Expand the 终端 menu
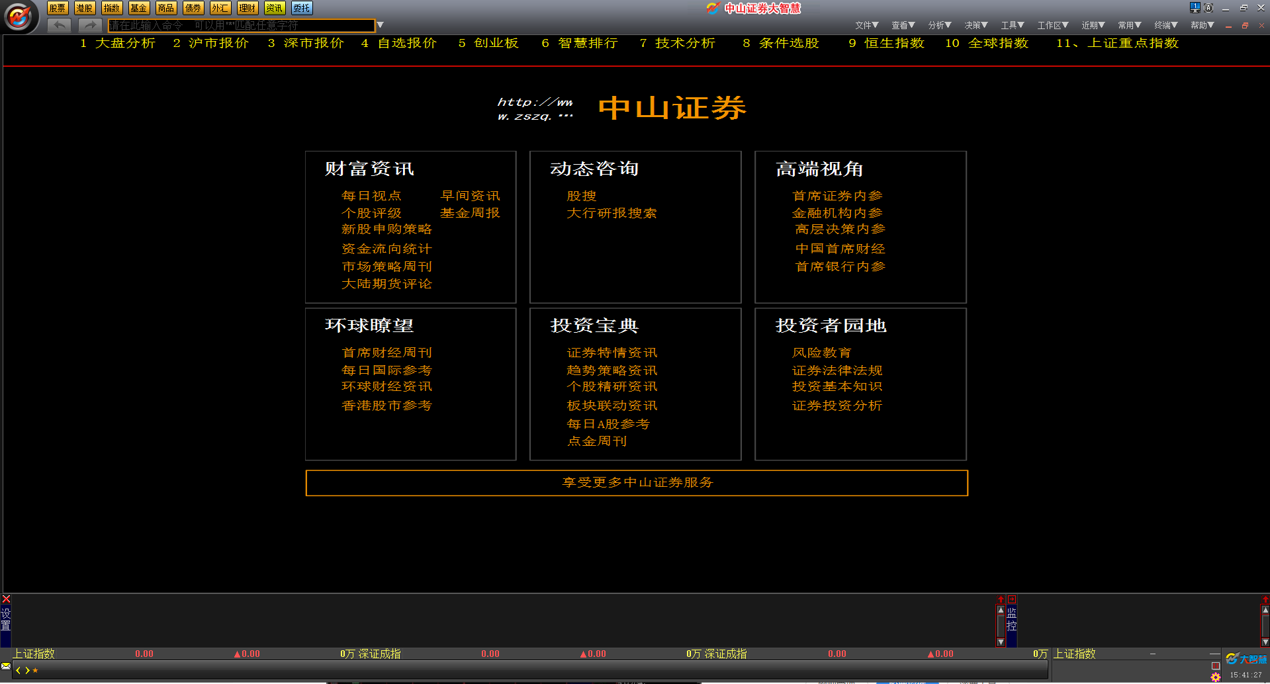 1165,25
